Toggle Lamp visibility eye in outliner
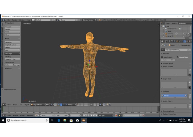Image resolution: width=193 pixels, height=137 pixels. point(184,36)
